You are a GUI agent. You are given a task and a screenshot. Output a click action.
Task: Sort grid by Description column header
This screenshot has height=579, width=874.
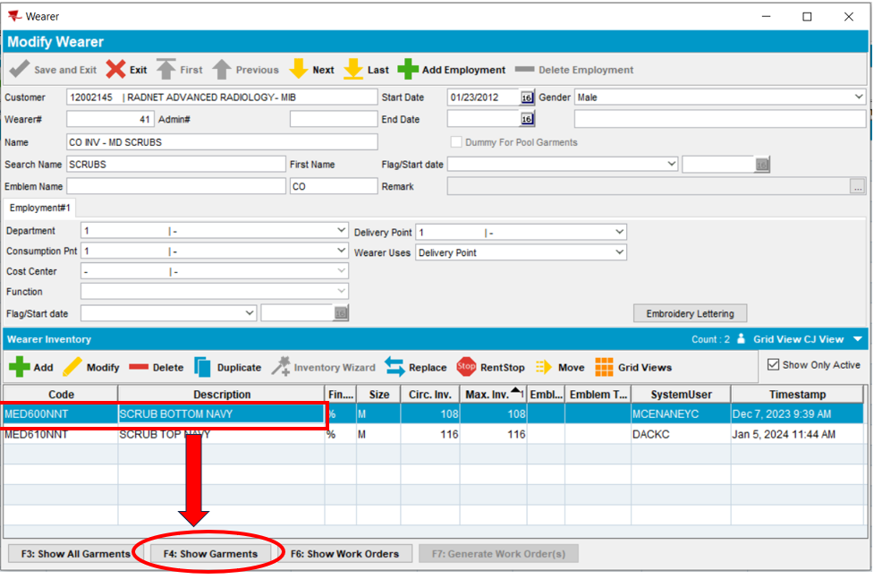click(221, 395)
